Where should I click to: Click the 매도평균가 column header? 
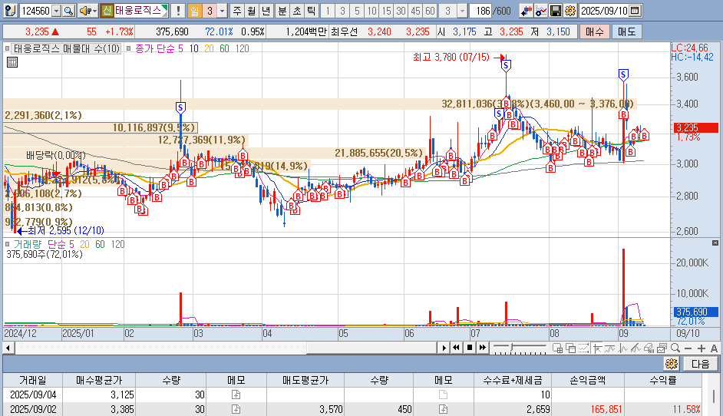coord(305,380)
